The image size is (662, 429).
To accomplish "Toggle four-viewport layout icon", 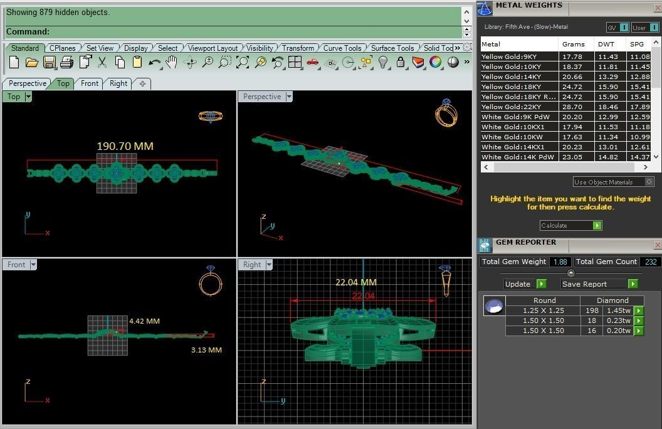I will [x=295, y=63].
